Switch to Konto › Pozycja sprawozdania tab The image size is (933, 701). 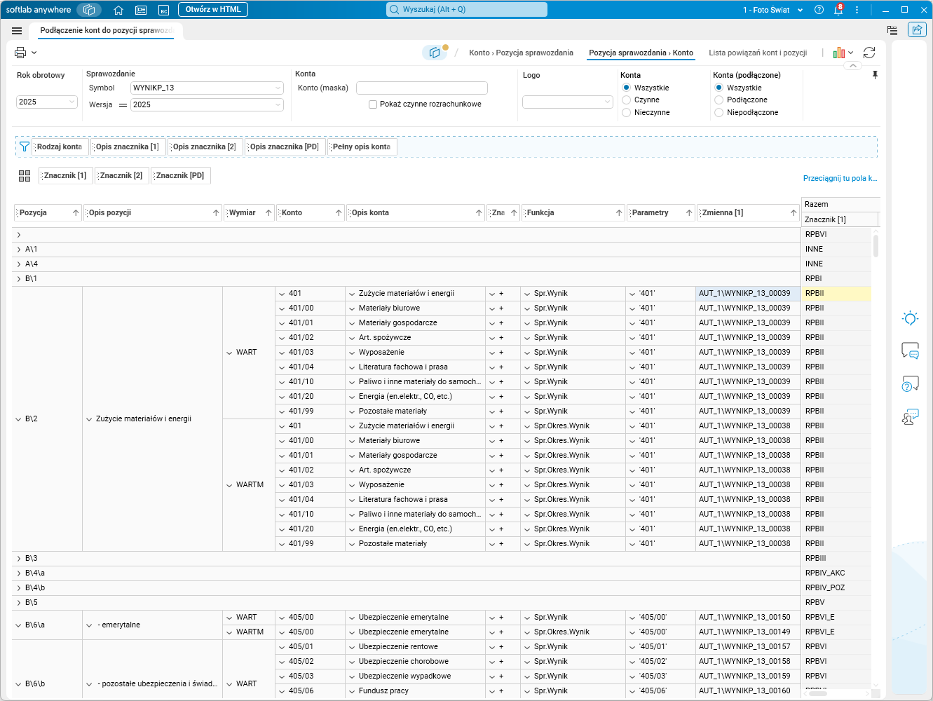tap(521, 53)
